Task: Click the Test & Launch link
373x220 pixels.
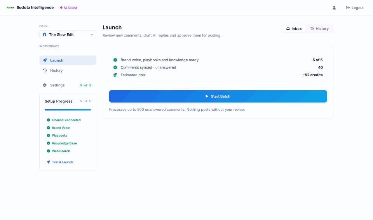Action: [60, 162]
